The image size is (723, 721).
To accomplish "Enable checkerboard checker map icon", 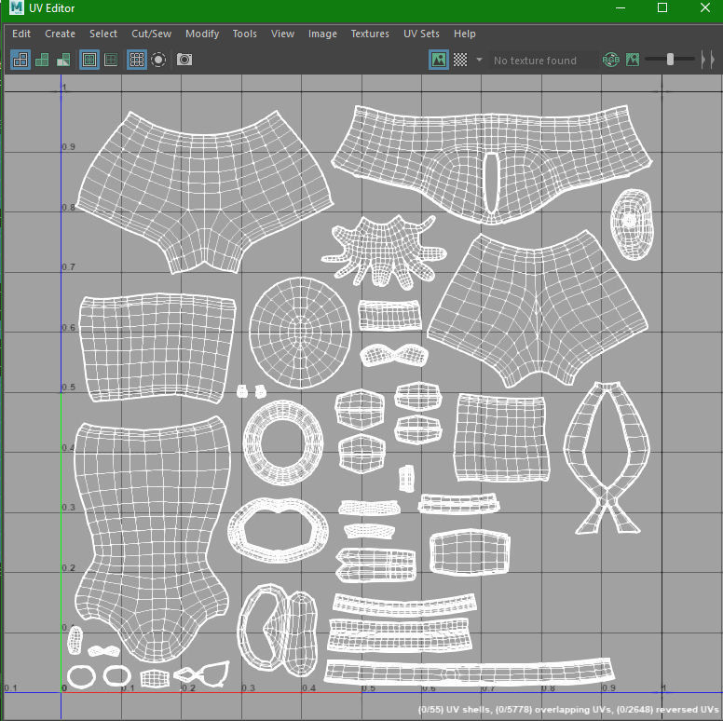I will pyautogui.click(x=460, y=60).
